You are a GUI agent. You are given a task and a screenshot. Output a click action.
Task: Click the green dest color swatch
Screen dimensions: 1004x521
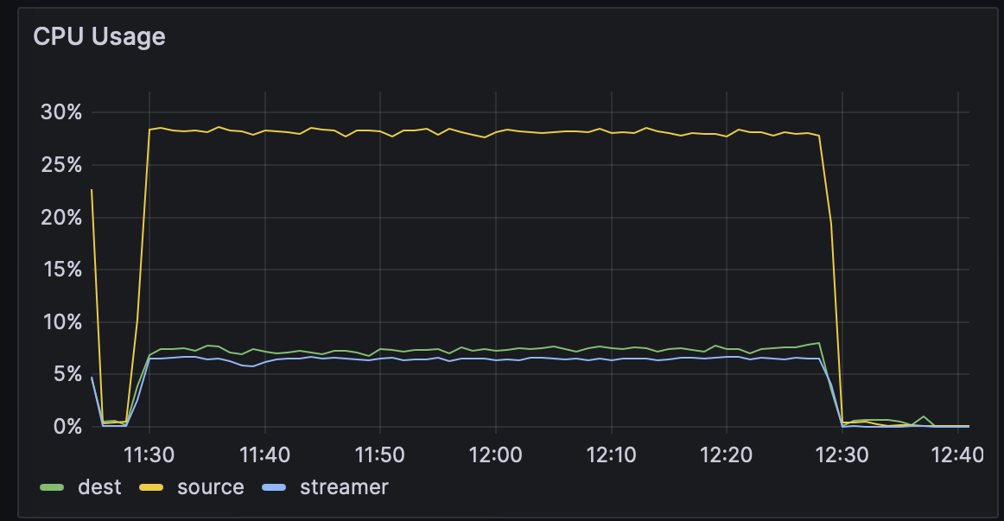click(x=53, y=488)
